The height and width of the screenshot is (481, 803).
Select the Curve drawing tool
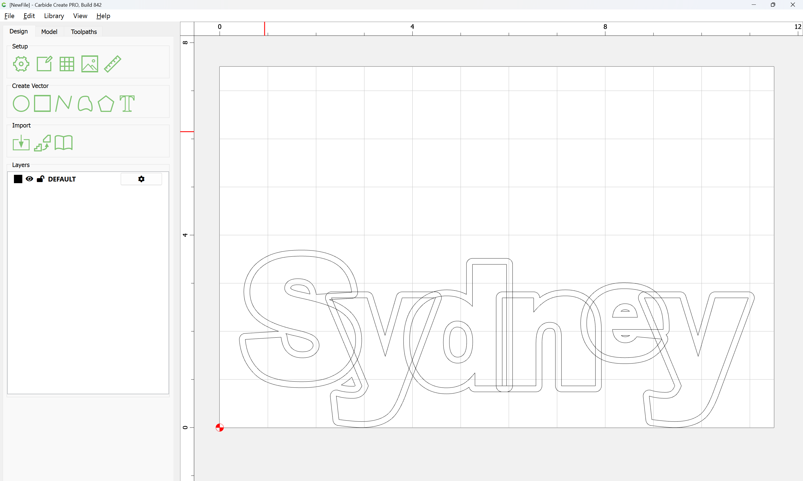(x=85, y=104)
